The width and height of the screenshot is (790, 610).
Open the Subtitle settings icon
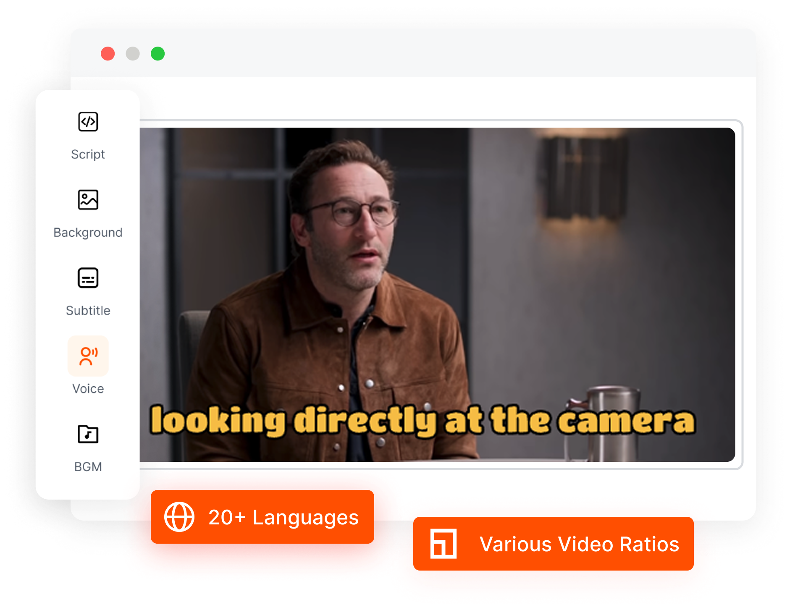[x=88, y=278]
